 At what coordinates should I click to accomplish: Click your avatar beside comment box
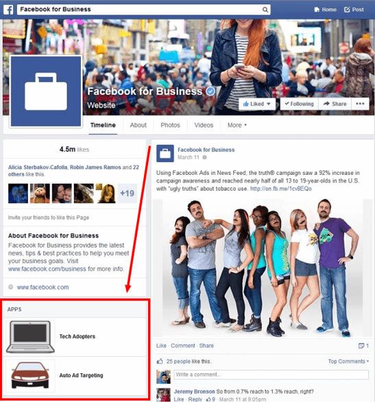163,377
